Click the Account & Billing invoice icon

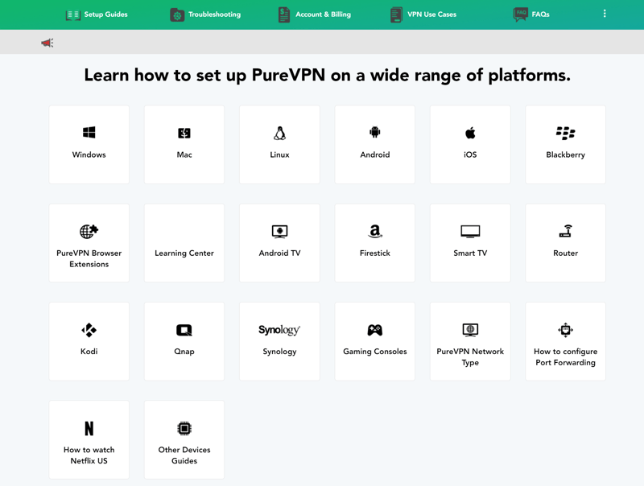point(284,14)
